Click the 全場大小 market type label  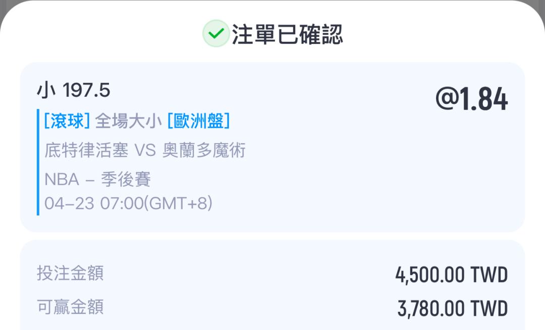129,121
